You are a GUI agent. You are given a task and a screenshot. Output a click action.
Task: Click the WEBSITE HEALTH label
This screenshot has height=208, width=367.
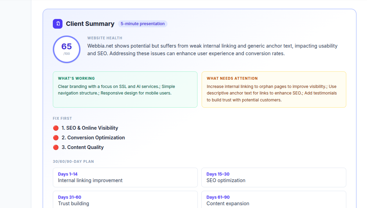click(x=105, y=38)
